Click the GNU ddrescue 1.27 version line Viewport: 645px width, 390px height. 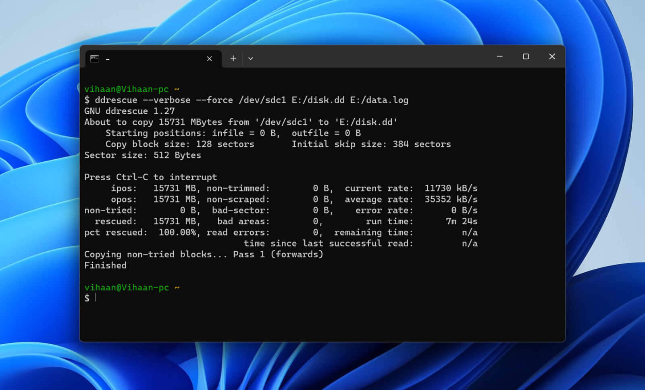tap(129, 111)
